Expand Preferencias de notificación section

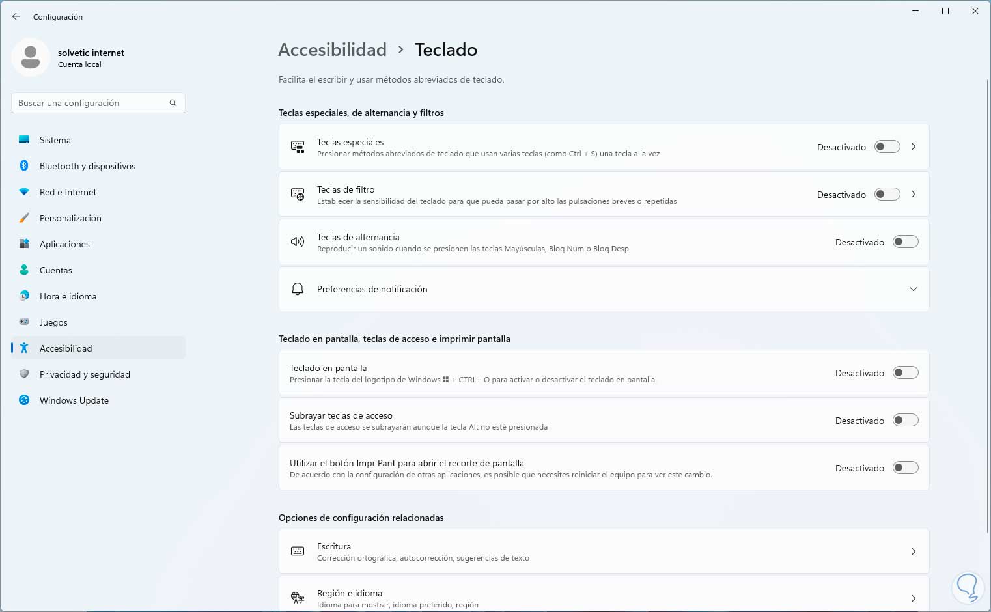[x=913, y=289]
